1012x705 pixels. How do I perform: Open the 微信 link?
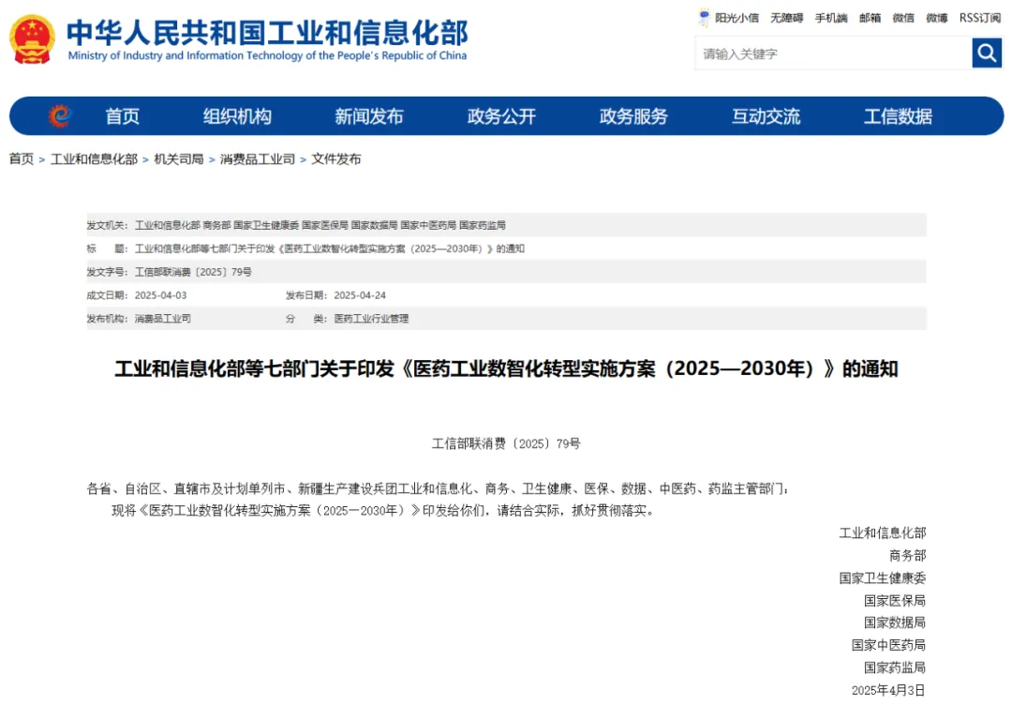point(903,18)
